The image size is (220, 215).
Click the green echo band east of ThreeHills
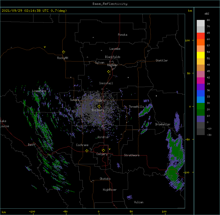146,110
